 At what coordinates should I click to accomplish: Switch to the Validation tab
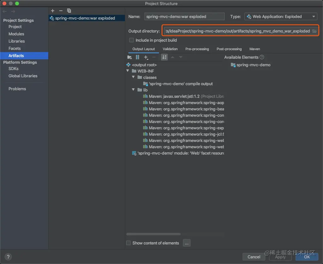(x=170, y=49)
